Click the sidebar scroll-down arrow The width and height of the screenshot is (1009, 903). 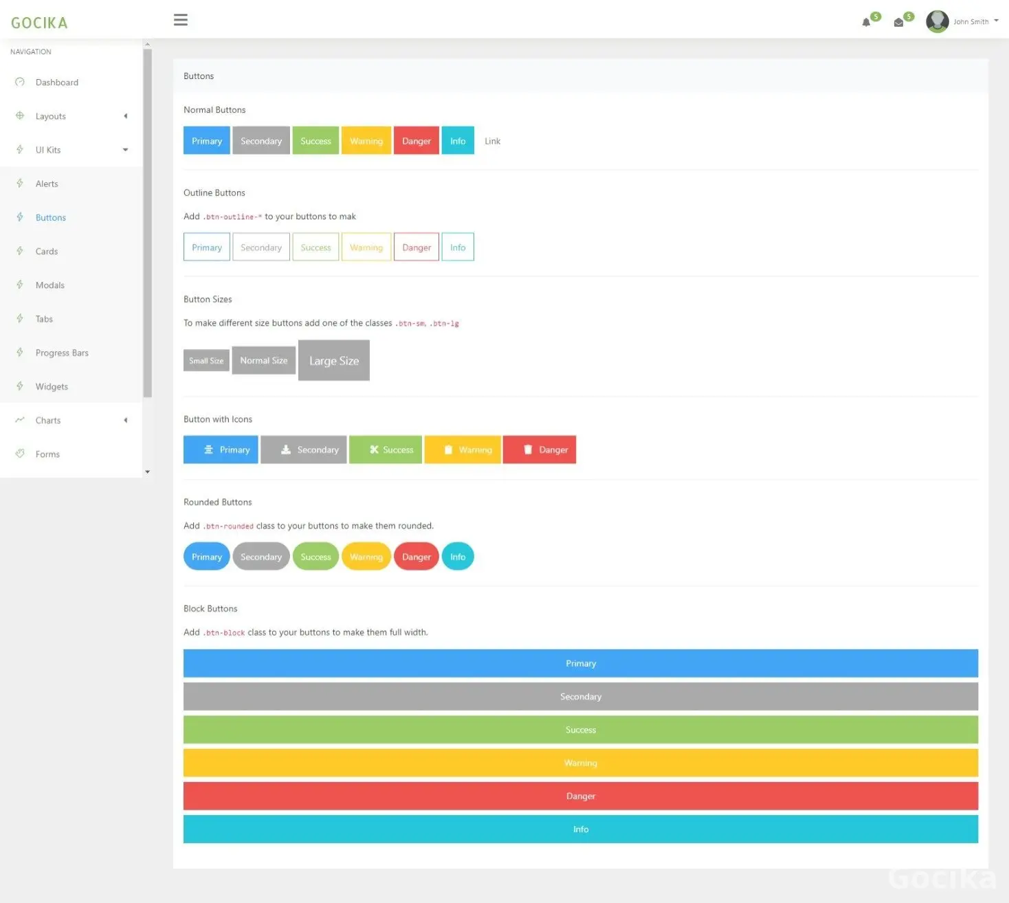pyautogui.click(x=147, y=472)
